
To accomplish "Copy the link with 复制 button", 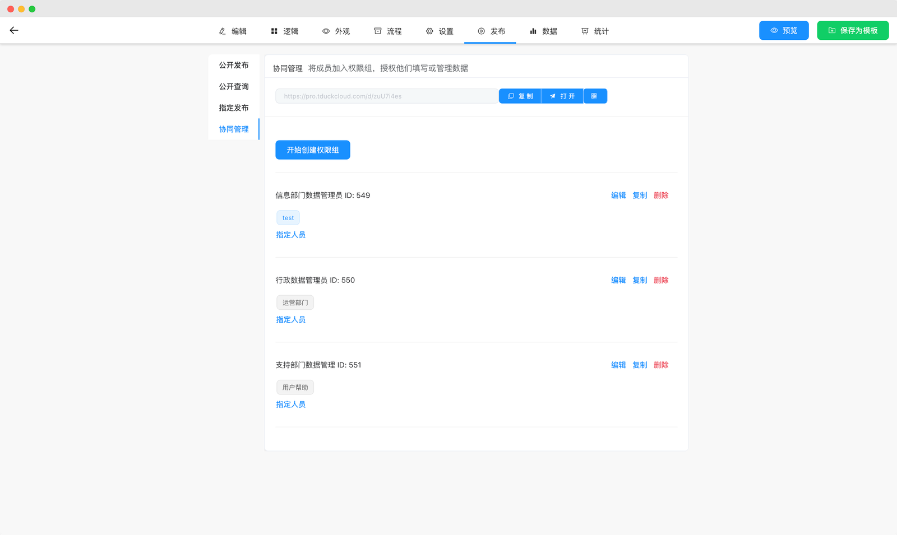I will tap(520, 96).
